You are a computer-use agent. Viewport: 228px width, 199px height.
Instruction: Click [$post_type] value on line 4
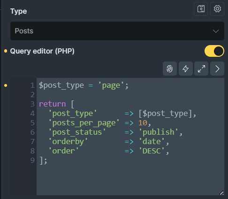[x=165, y=114]
